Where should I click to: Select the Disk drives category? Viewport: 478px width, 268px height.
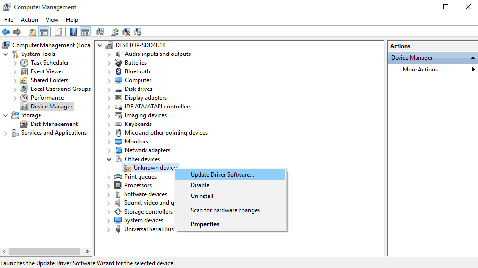[139, 89]
